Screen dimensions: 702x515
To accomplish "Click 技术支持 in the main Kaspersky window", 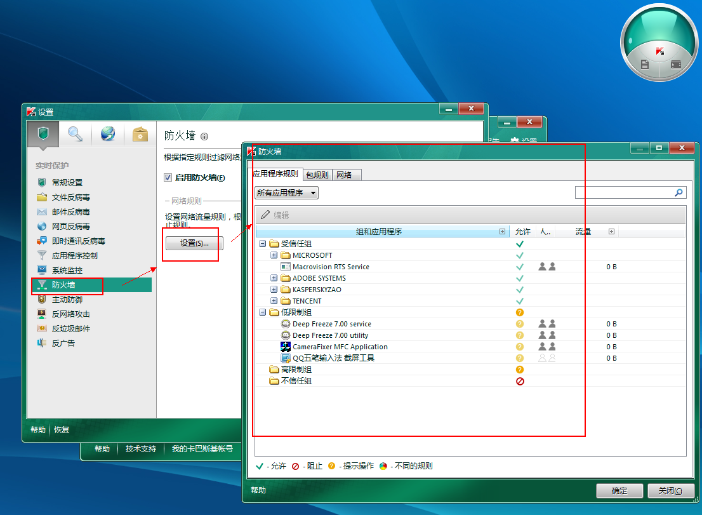I will tap(140, 449).
